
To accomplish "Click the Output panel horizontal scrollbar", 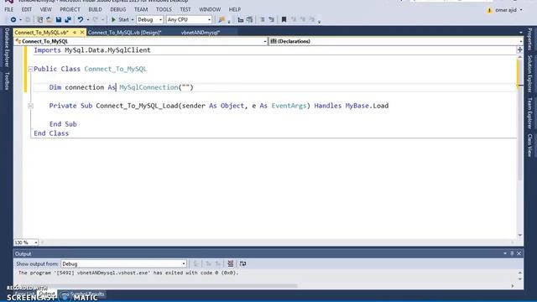I will click(158, 285).
